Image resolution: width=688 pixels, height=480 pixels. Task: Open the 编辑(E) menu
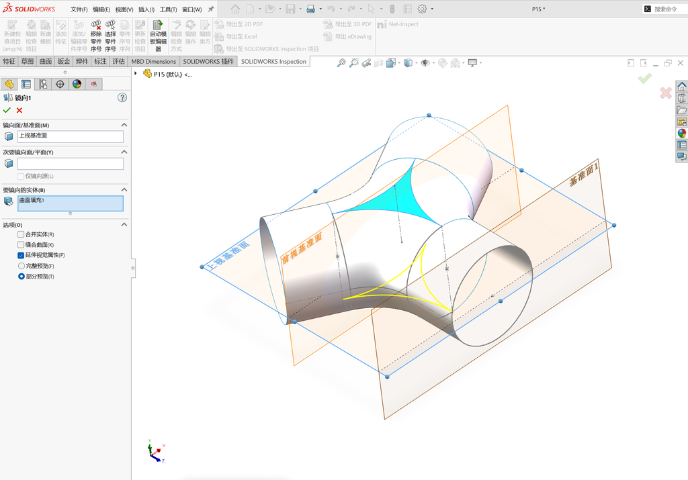101,9
